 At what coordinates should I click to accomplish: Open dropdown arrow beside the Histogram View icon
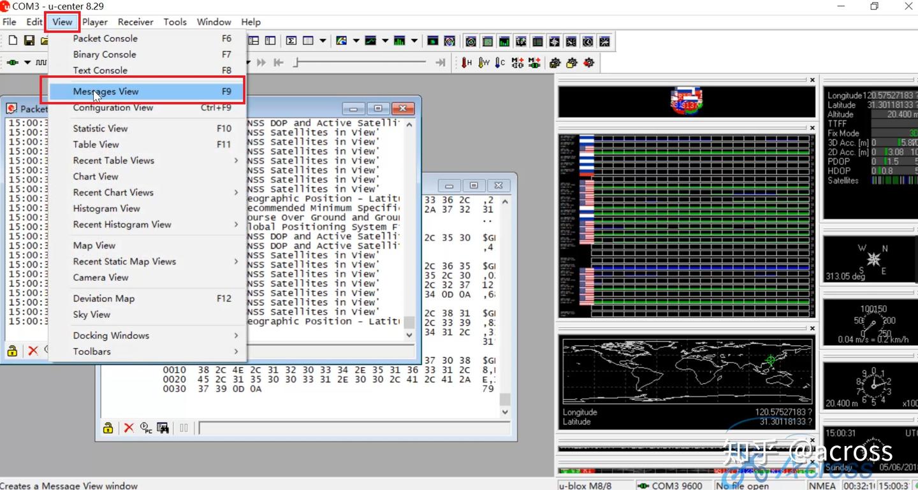tap(414, 41)
